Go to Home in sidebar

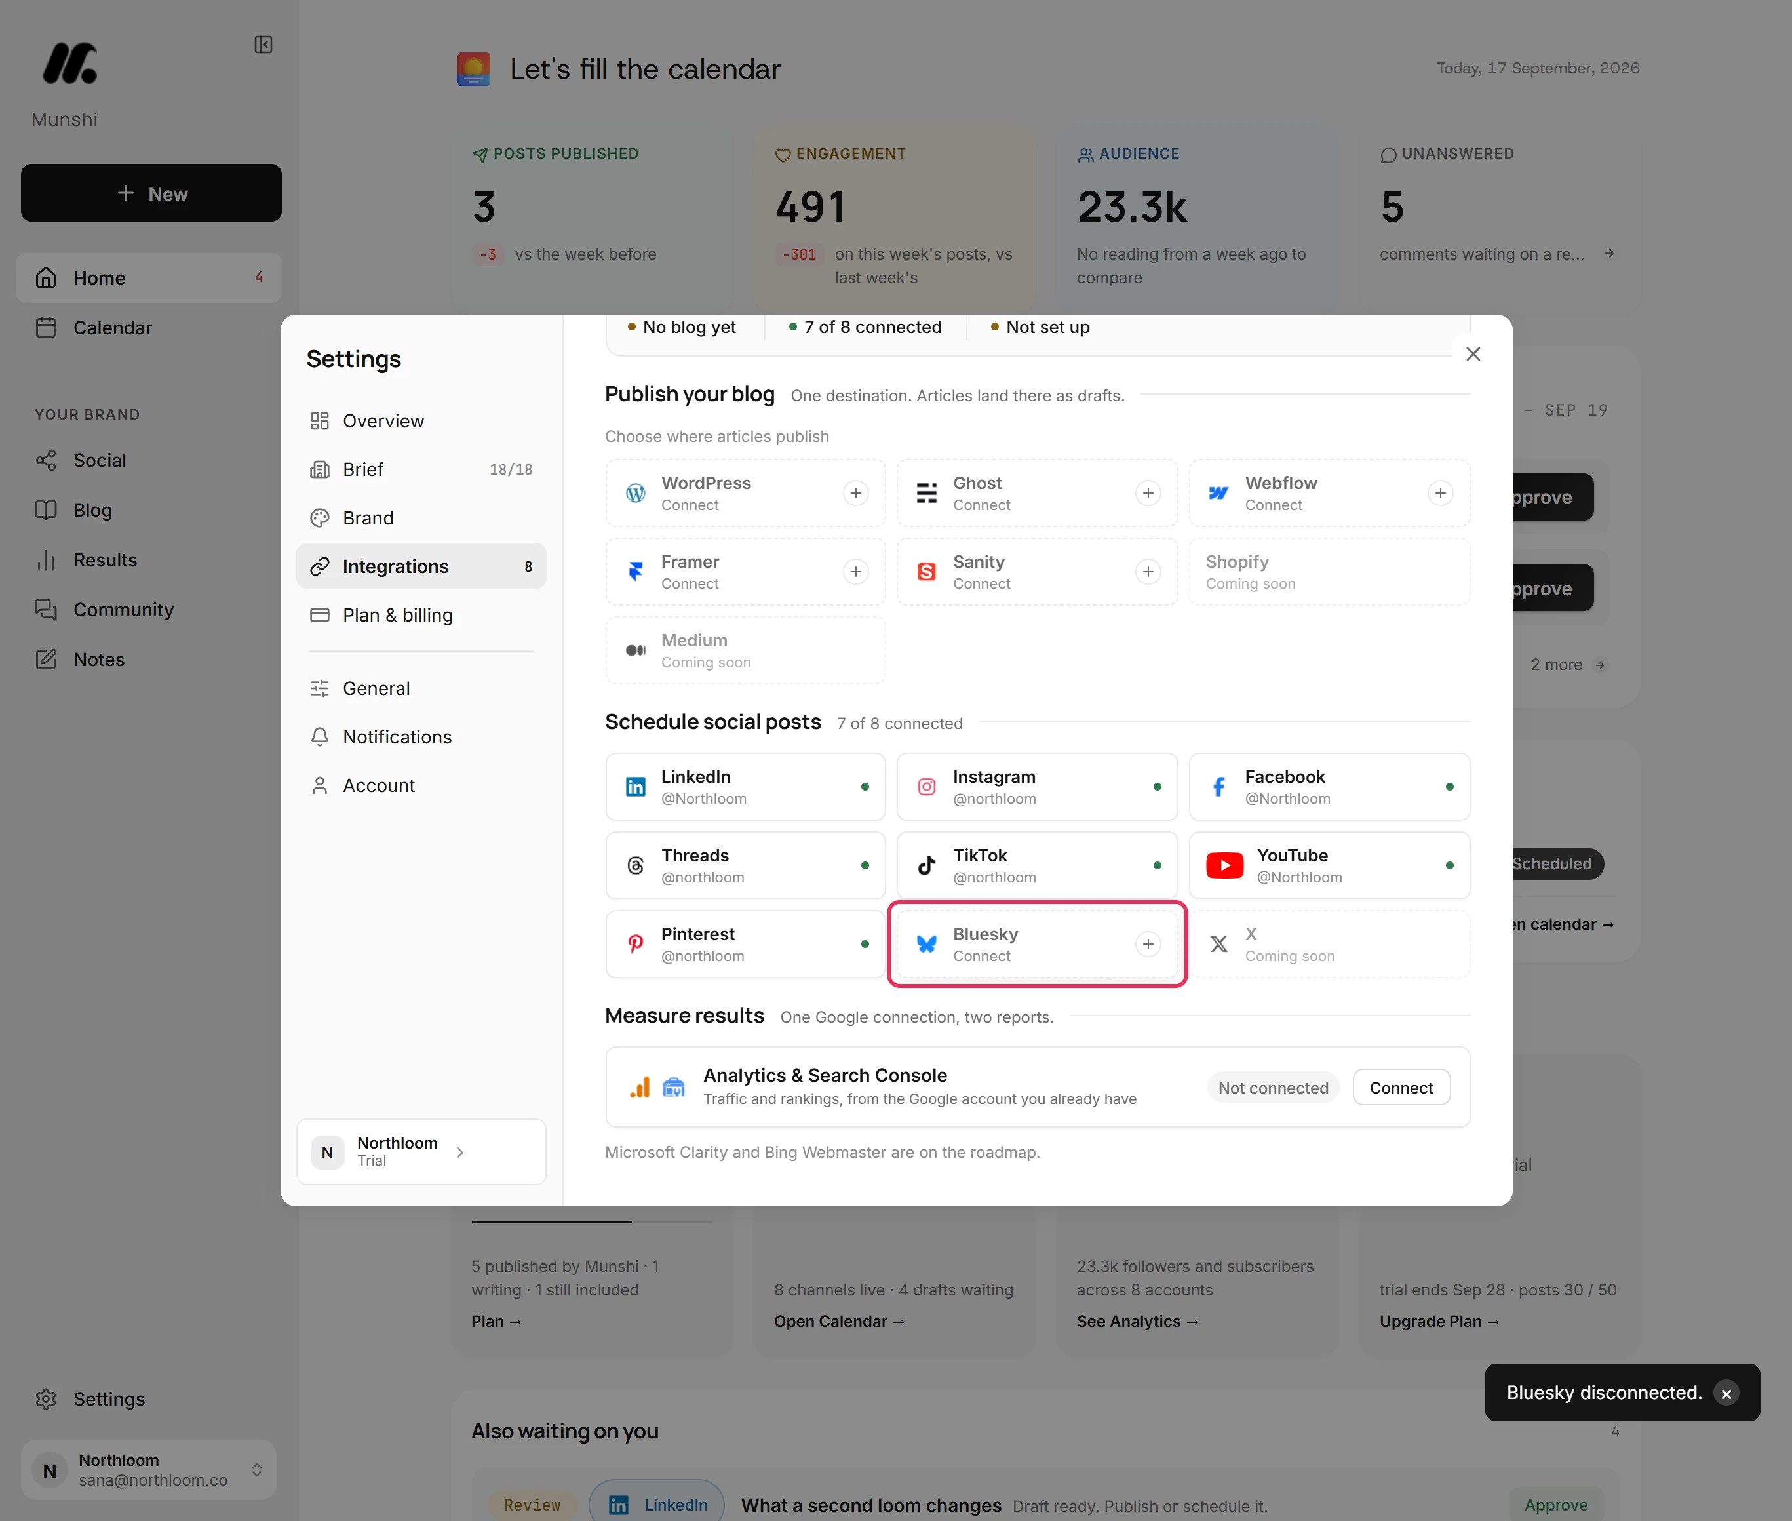coord(149,277)
